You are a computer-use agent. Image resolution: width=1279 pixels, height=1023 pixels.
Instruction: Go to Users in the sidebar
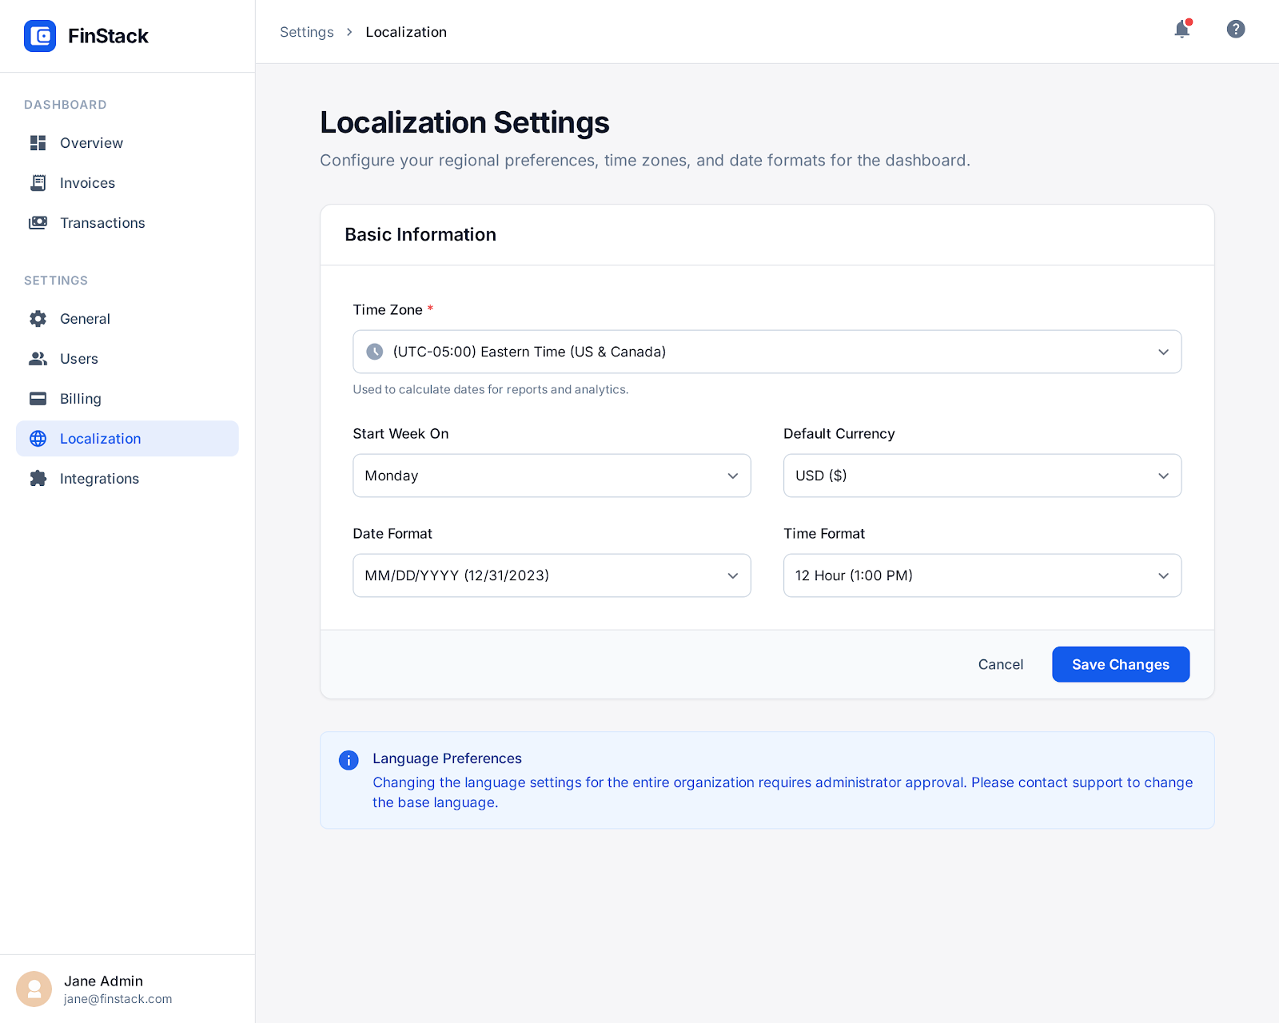coord(79,359)
